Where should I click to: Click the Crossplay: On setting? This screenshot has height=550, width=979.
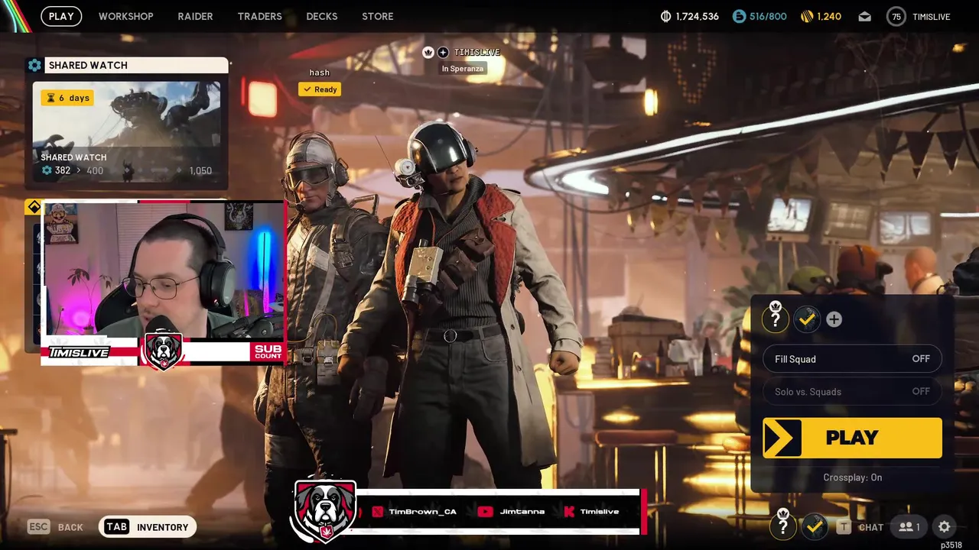coord(852,477)
